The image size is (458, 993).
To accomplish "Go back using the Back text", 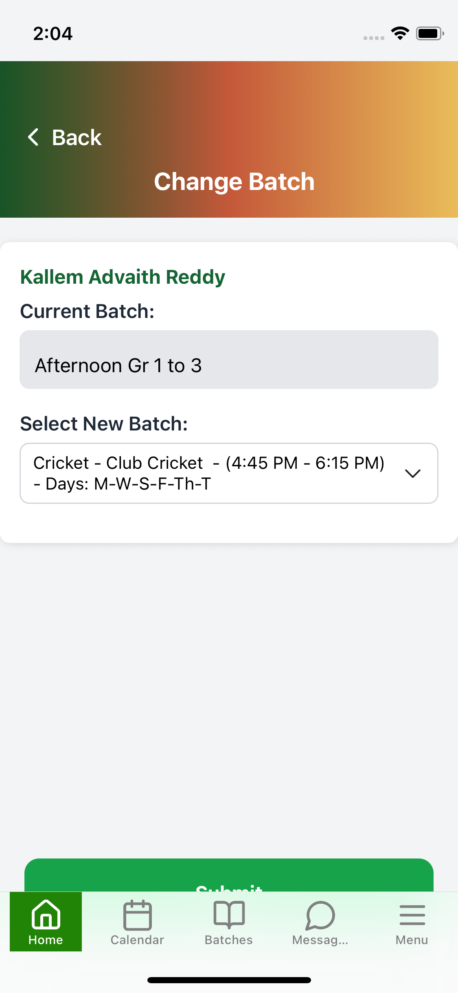I will 77,137.
